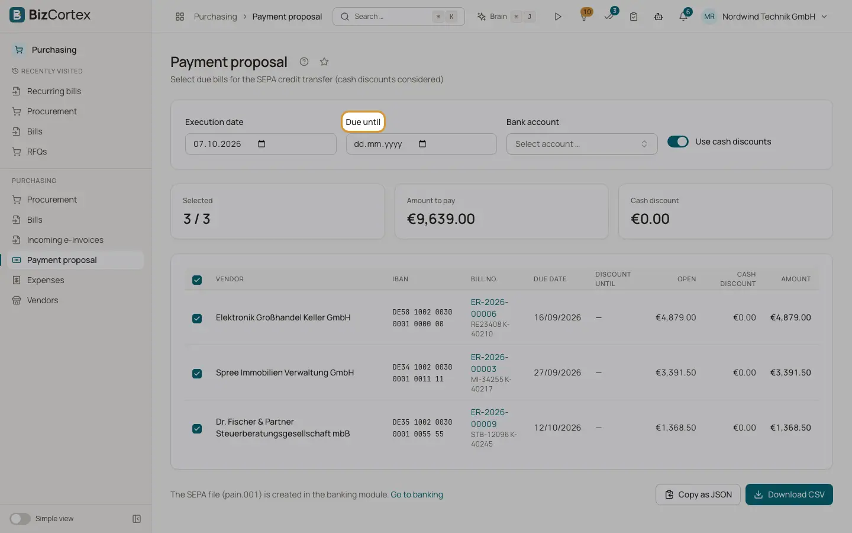This screenshot has width=852, height=533.
Task: Click the Purchasing breadcrumb
Action: pos(215,17)
